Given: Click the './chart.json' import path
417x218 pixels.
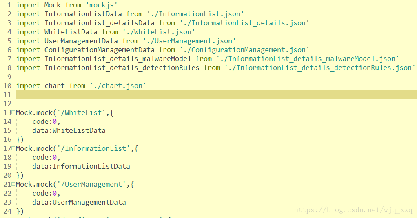Looking at the screenshot, I should coord(118,86).
